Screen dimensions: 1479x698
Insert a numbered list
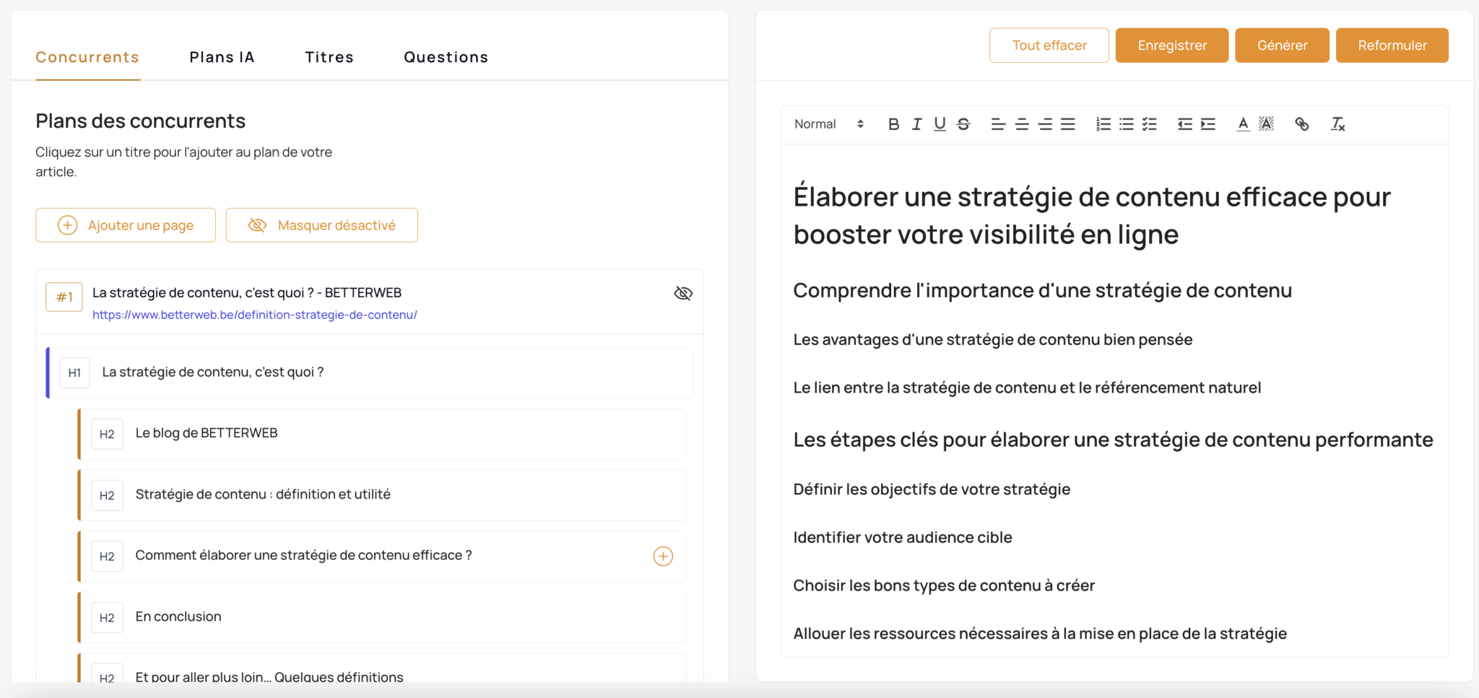tap(1103, 123)
